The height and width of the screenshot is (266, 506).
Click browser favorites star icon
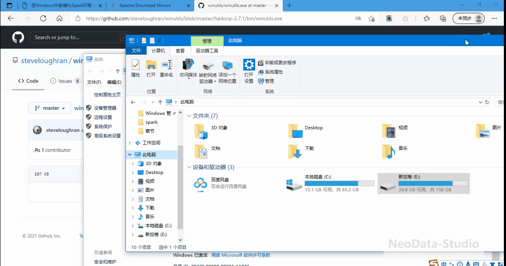click(372, 18)
